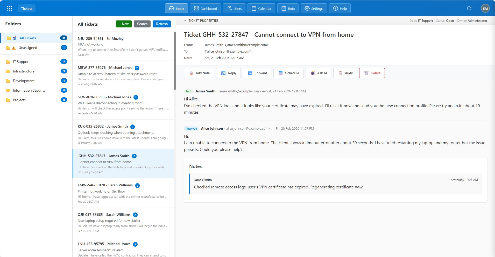
Task: Switch to the Dashboard tab
Action: (x=205, y=8)
